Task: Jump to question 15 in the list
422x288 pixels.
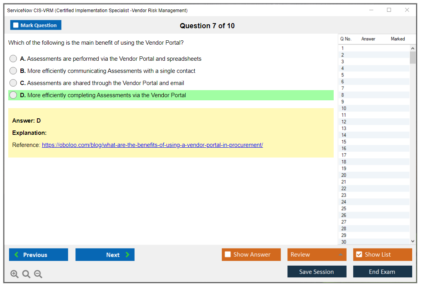Action: coord(344,142)
